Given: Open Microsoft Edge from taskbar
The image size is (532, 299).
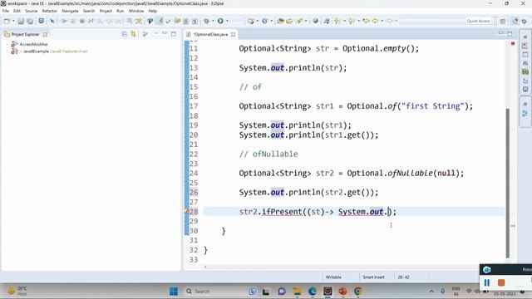Looking at the screenshot, I should pos(313,292).
